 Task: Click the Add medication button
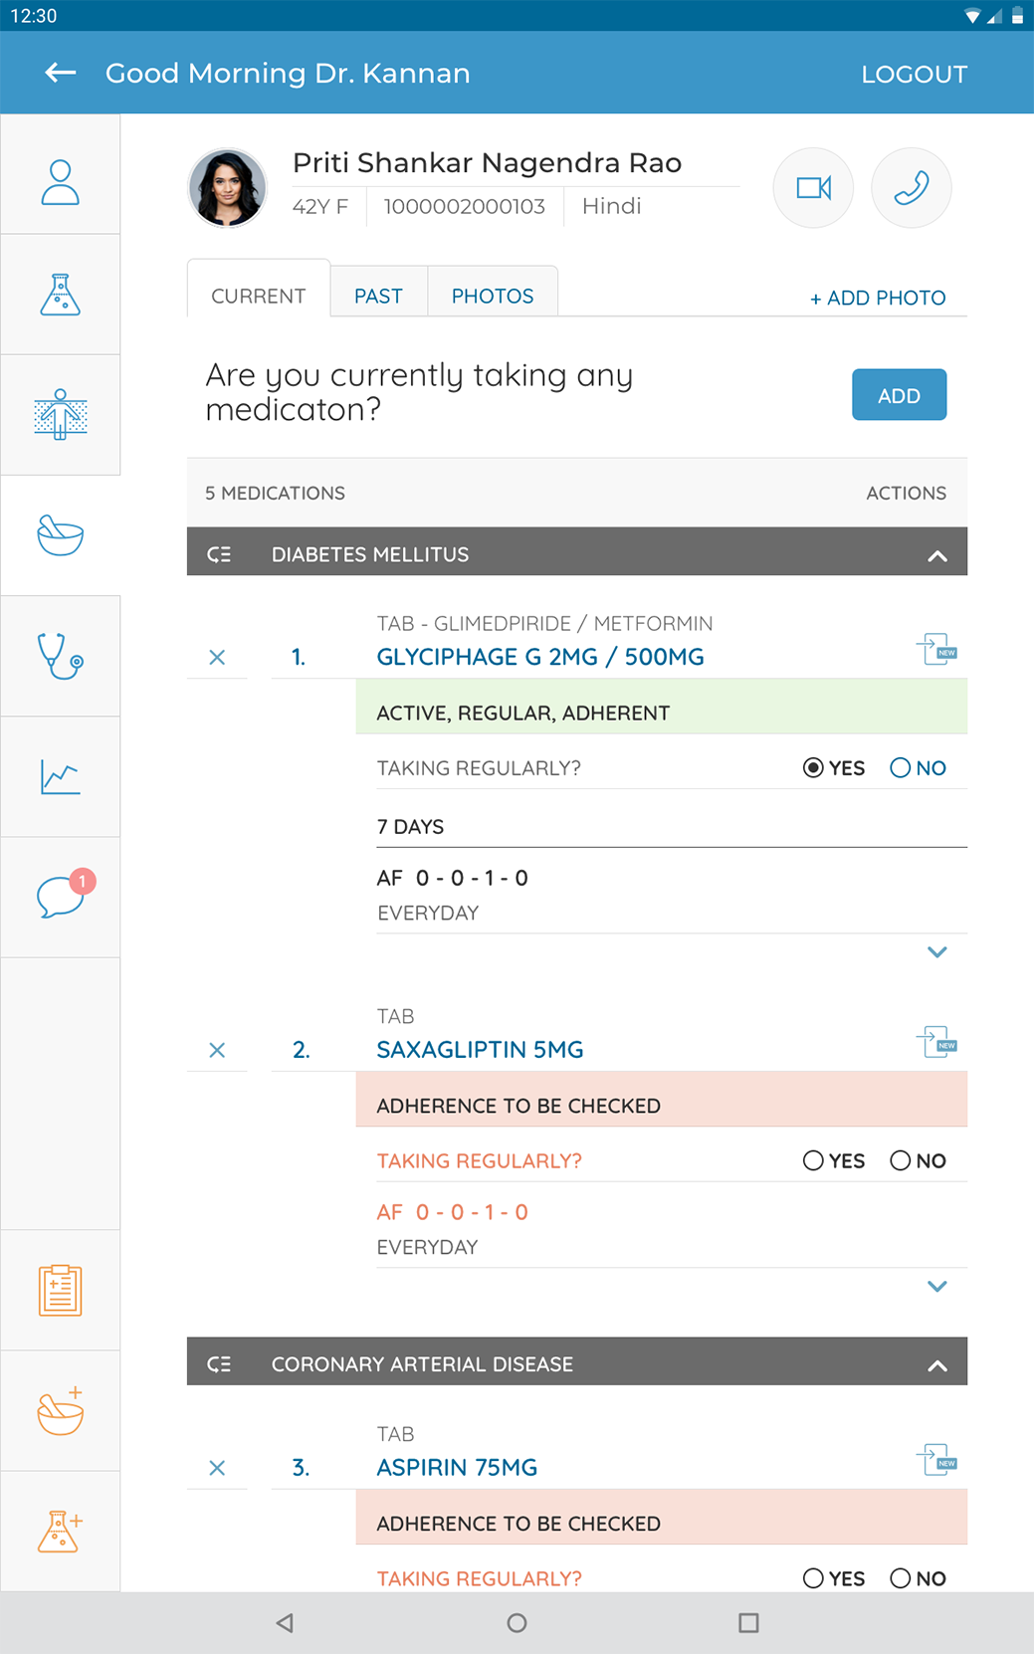[x=899, y=395]
